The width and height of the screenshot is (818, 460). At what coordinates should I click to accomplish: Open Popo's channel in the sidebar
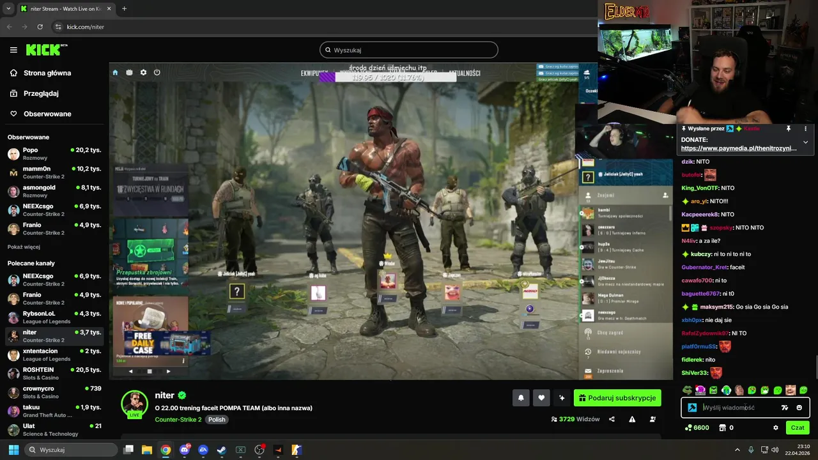click(x=54, y=154)
